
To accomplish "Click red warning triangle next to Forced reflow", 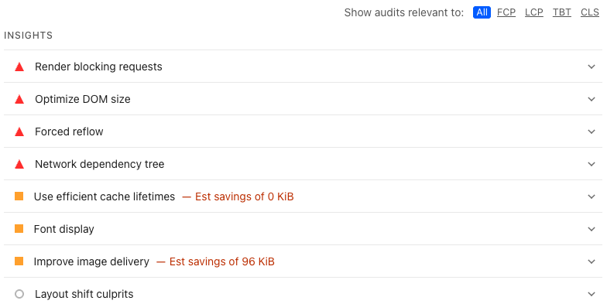I will pyautogui.click(x=19, y=132).
